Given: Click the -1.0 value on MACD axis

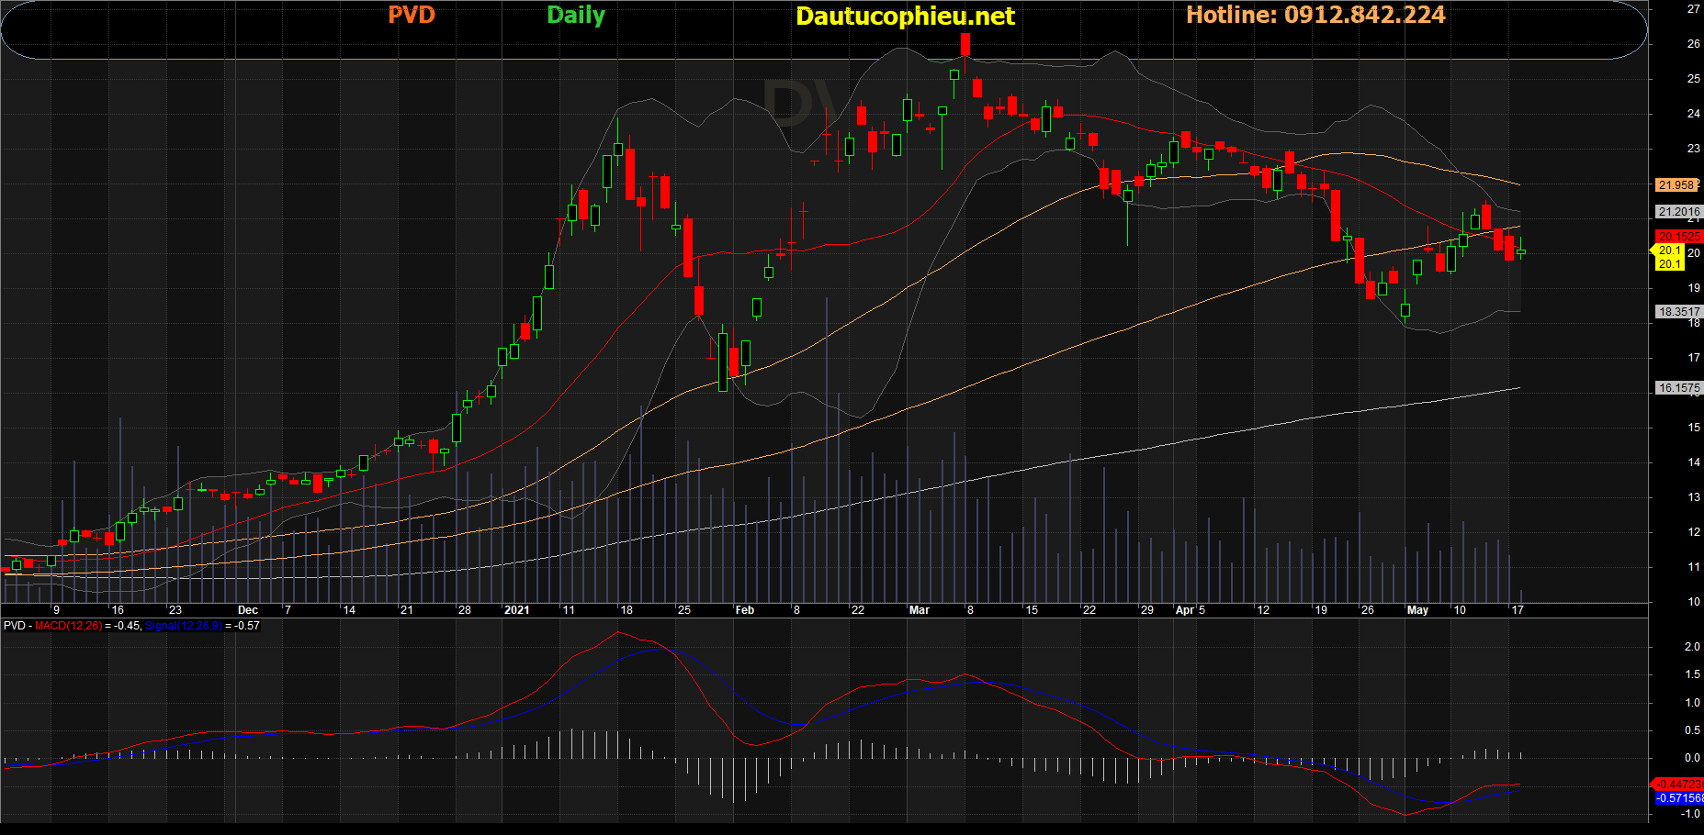Looking at the screenshot, I should [1690, 814].
